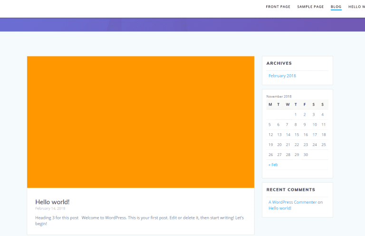Select the Blog navigation tab
Viewport: 365px width, 236px height.
click(x=336, y=7)
